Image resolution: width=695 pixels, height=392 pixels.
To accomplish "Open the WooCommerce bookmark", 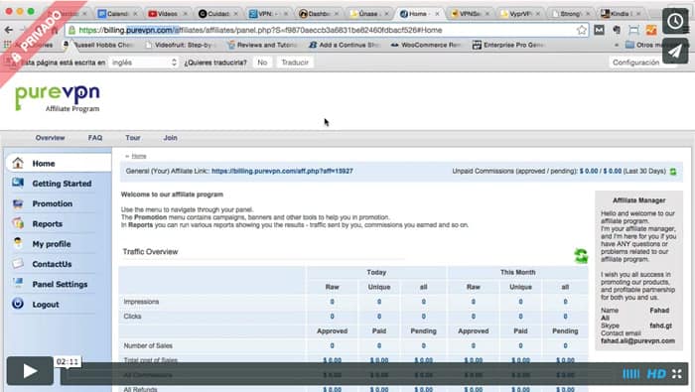I will click(x=426, y=45).
